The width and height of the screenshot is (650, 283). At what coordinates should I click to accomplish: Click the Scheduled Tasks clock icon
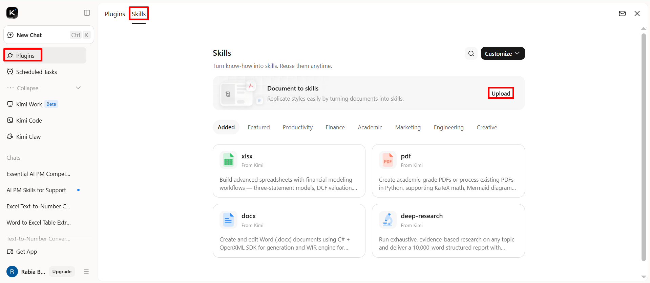pos(10,72)
